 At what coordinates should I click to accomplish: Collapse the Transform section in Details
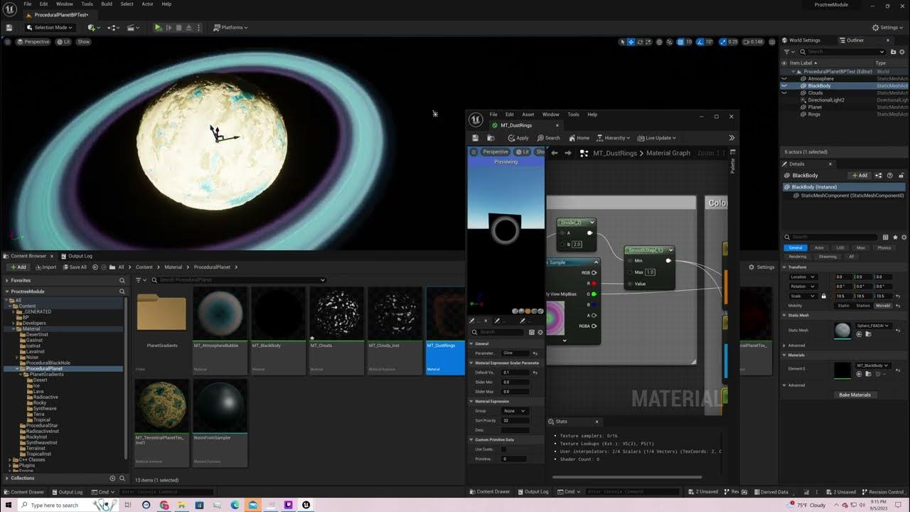785,267
